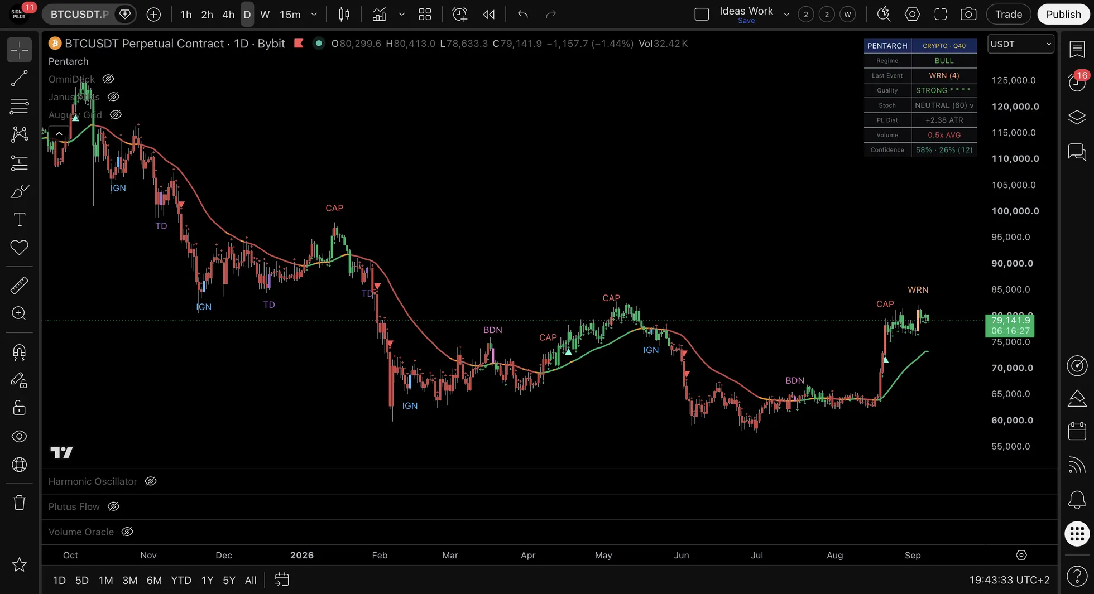The image size is (1094, 594).
Task: Open the Indicators menu
Action: (379, 14)
